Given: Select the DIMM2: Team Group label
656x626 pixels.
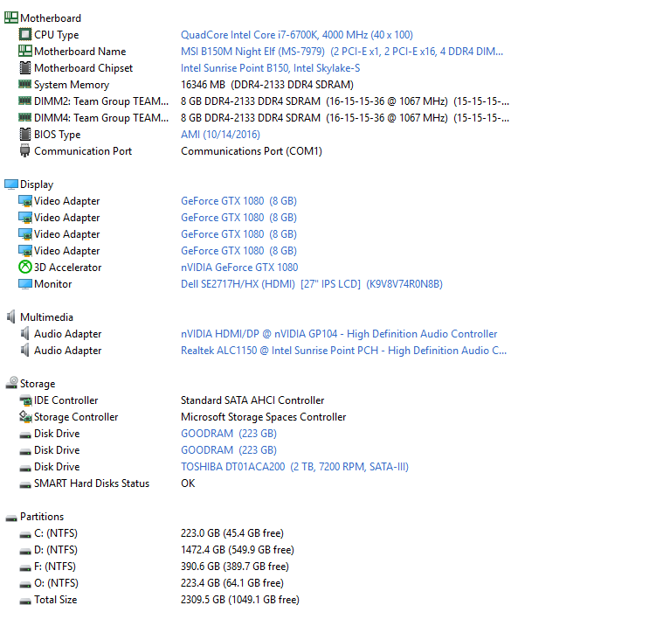Looking at the screenshot, I should pyautogui.click(x=101, y=101).
